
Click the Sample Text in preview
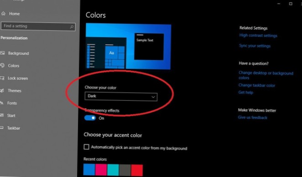(145, 40)
